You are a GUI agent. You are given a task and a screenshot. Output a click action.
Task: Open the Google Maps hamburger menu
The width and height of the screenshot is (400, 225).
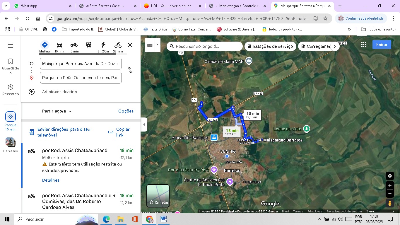coord(11,46)
